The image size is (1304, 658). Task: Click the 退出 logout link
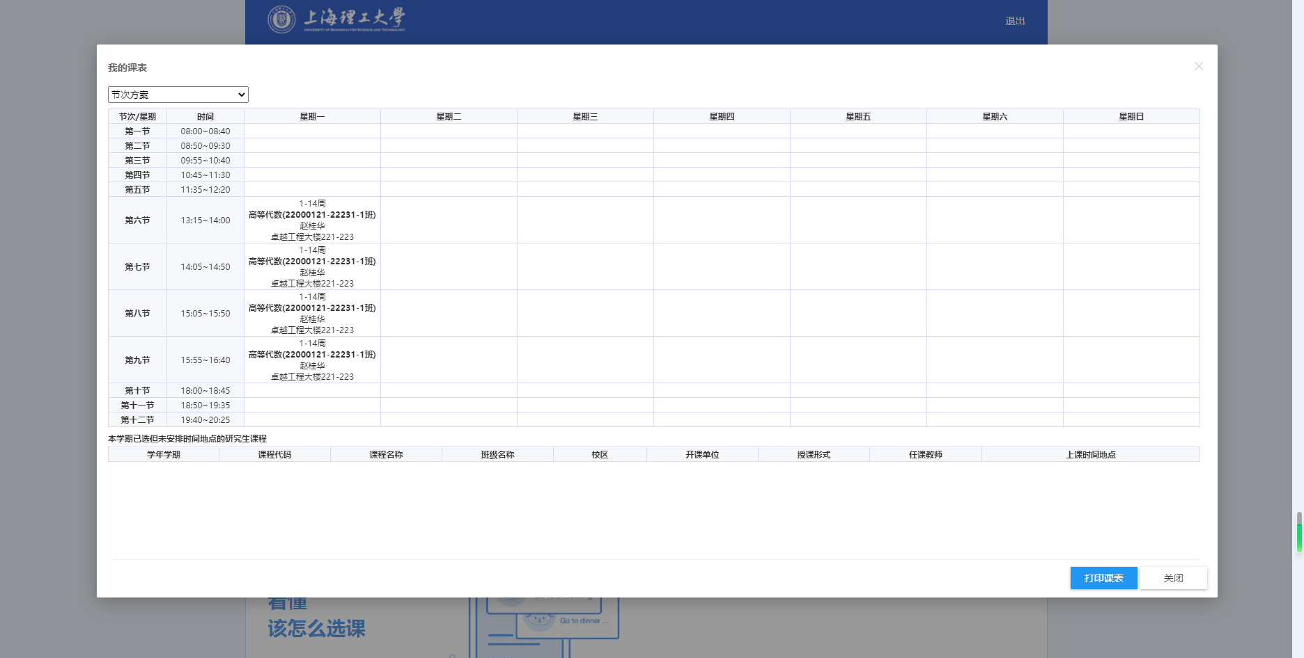[1014, 21]
